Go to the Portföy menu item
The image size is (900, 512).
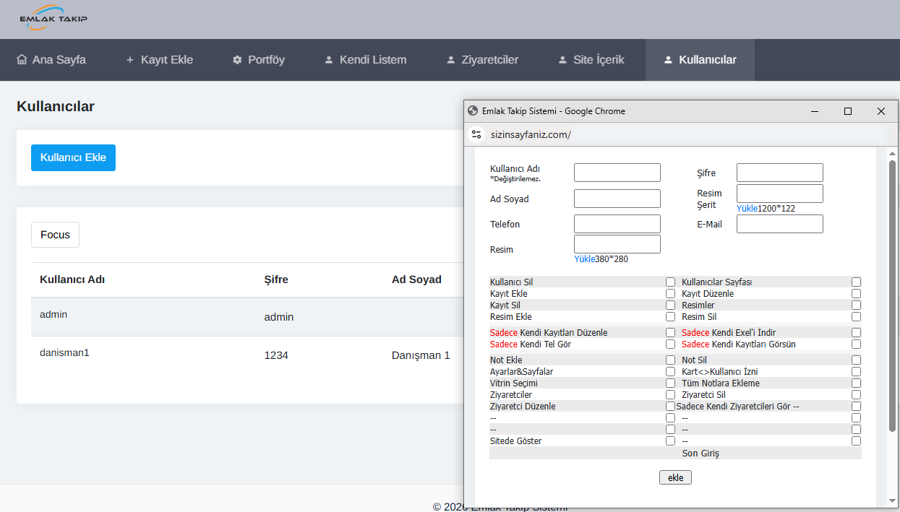pyautogui.click(x=259, y=60)
